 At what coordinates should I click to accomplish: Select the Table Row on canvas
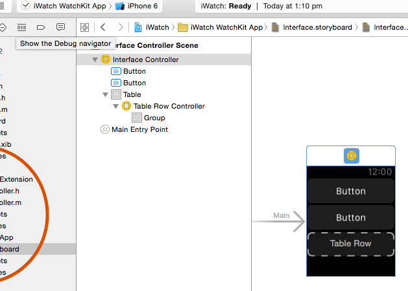351,244
